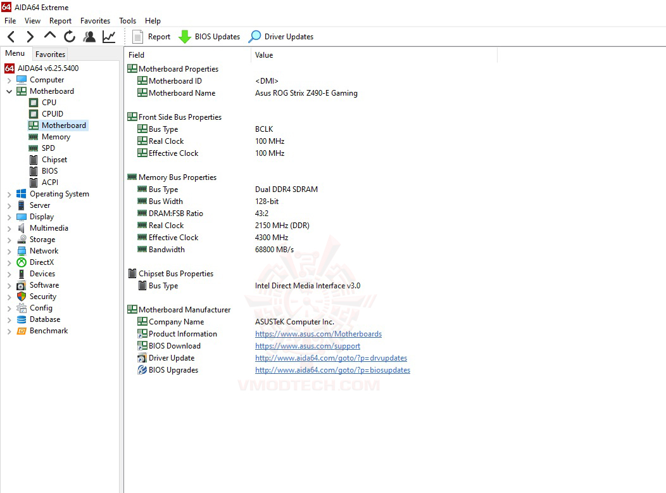Switch to the Menu panel tab
Image resolution: width=666 pixels, height=493 pixels.
pyautogui.click(x=15, y=54)
